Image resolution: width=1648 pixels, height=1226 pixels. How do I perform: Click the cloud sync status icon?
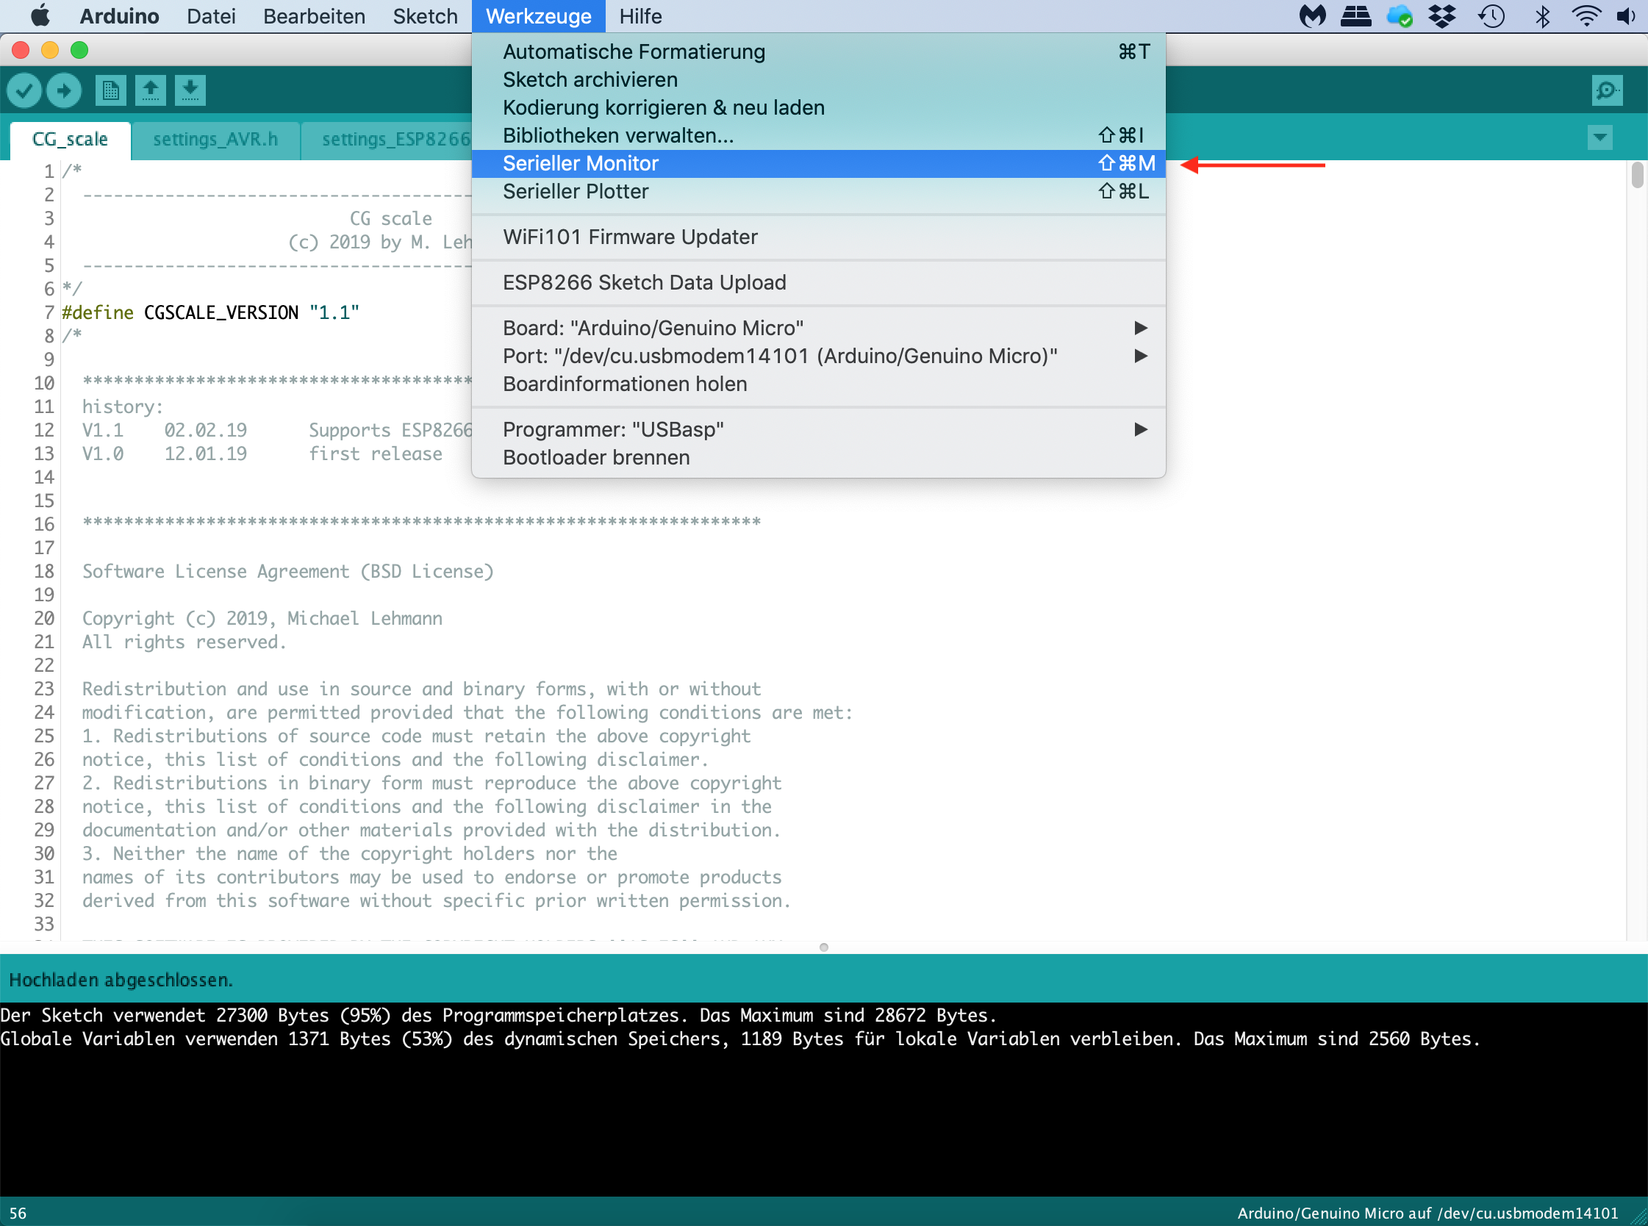(1400, 15)
